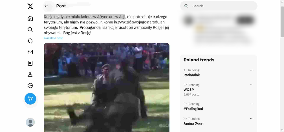Screen dimensions: 284x132
Task: Expand options for the Radomiak trend
Action: pos(252,70)
